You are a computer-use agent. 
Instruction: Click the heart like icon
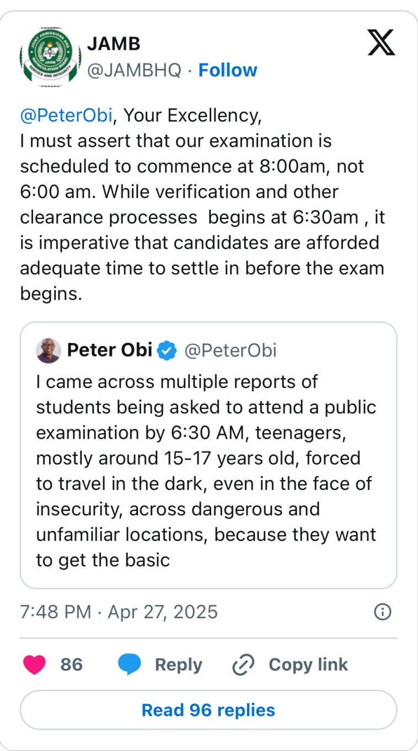(x=35, y=664)
